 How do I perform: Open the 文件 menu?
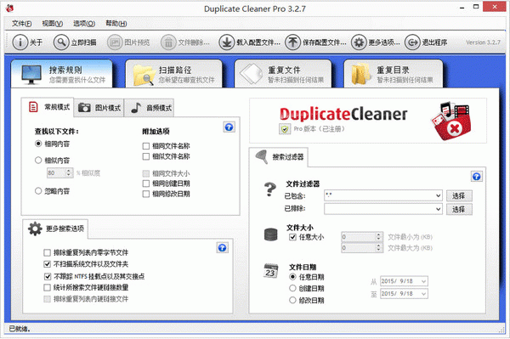click(22, 24)
